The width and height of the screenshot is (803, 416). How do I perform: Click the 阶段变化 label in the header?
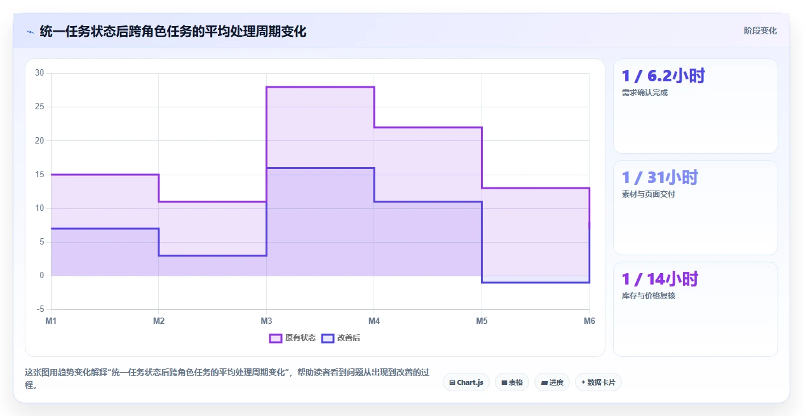click(760, 30)
